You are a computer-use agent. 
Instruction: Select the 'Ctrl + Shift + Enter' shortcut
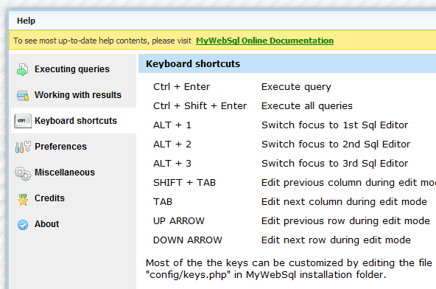click(200, 106)
